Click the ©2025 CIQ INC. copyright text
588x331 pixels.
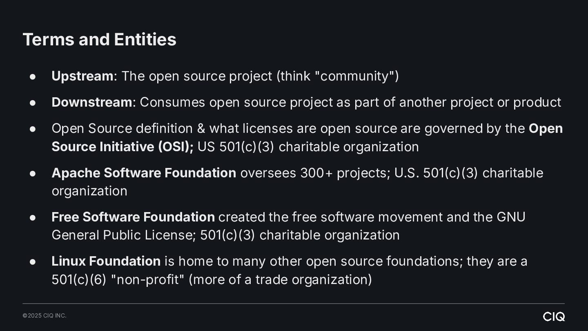pos(45,315)
